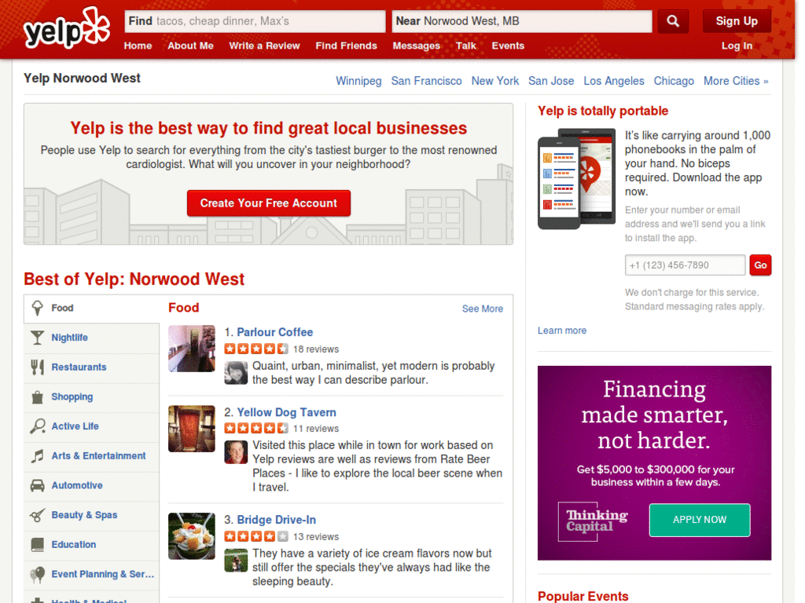
Task: Open Yellow Dog Tavern business link
Action: (286, 412)
